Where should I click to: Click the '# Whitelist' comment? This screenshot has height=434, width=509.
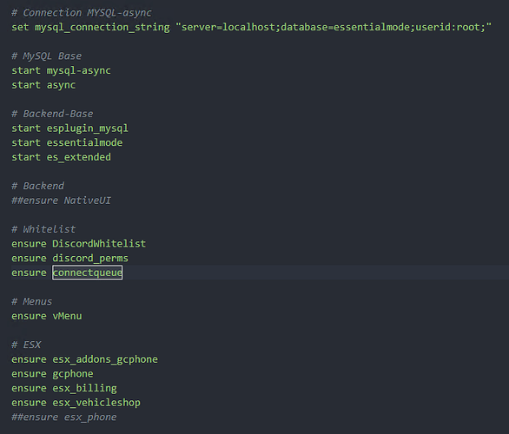(x=43, y=229)
